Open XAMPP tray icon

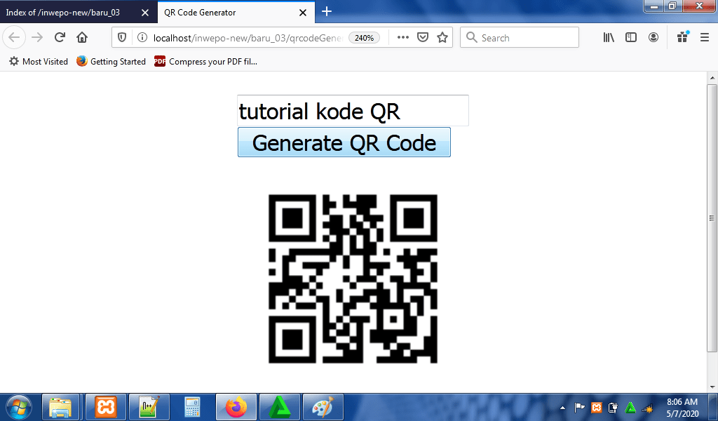coord(596,407)
